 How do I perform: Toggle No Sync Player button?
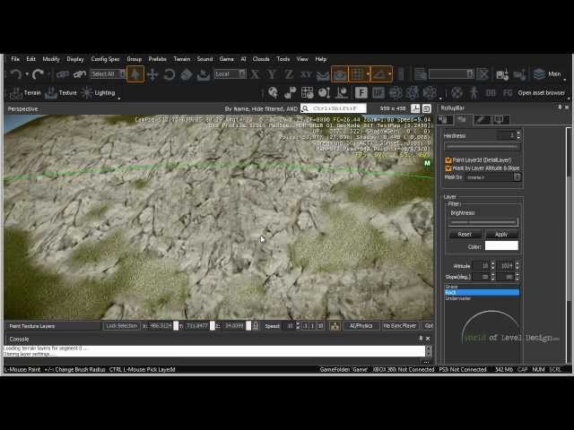point(400,326)
